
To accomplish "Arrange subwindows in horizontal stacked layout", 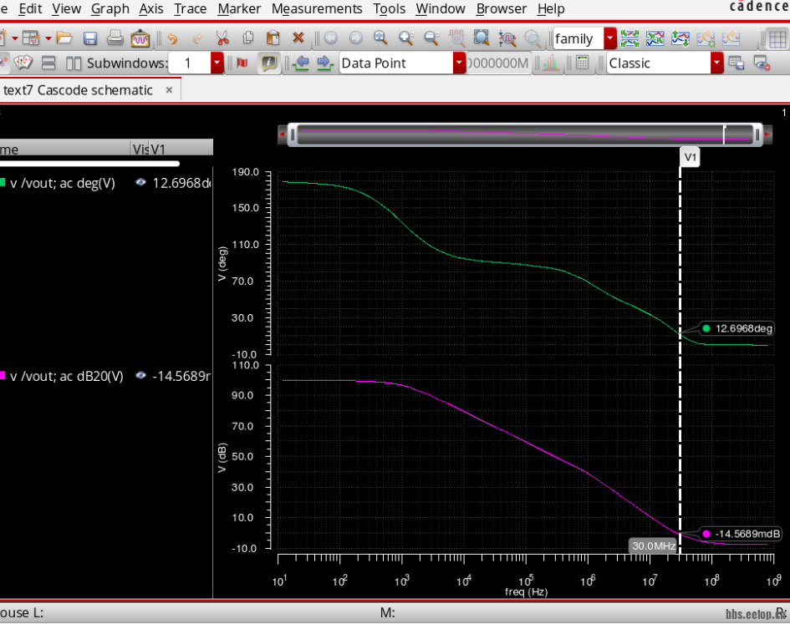I will (x=48, y=63).
